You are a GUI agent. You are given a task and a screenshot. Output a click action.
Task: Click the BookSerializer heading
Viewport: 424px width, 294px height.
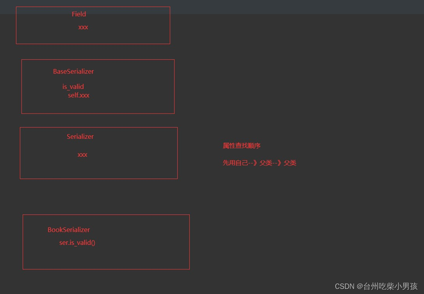[x=69, y=230]
